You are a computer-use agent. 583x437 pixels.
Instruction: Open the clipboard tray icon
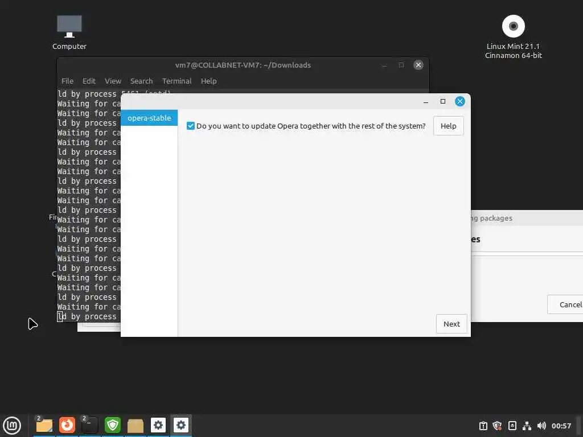point(483,426)
